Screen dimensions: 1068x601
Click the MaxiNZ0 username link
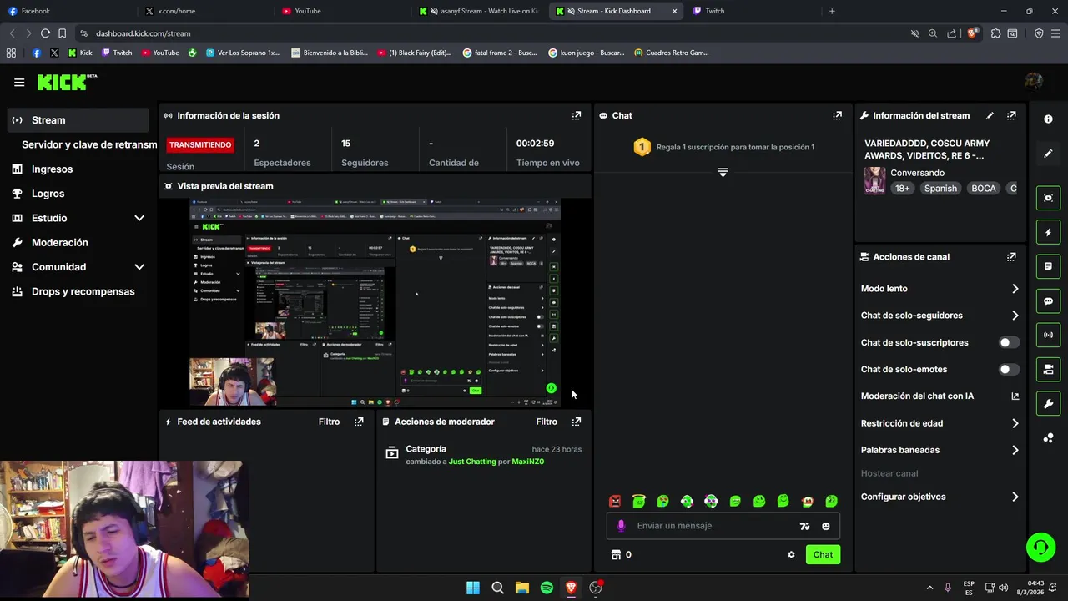(527, 462)
